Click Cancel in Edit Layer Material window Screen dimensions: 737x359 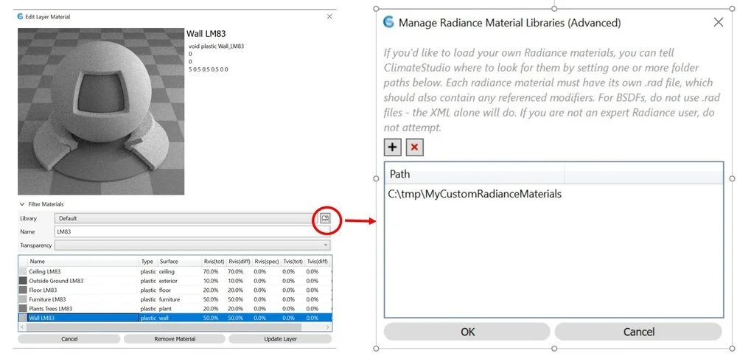pyautogui.click(x=69, y=339)
